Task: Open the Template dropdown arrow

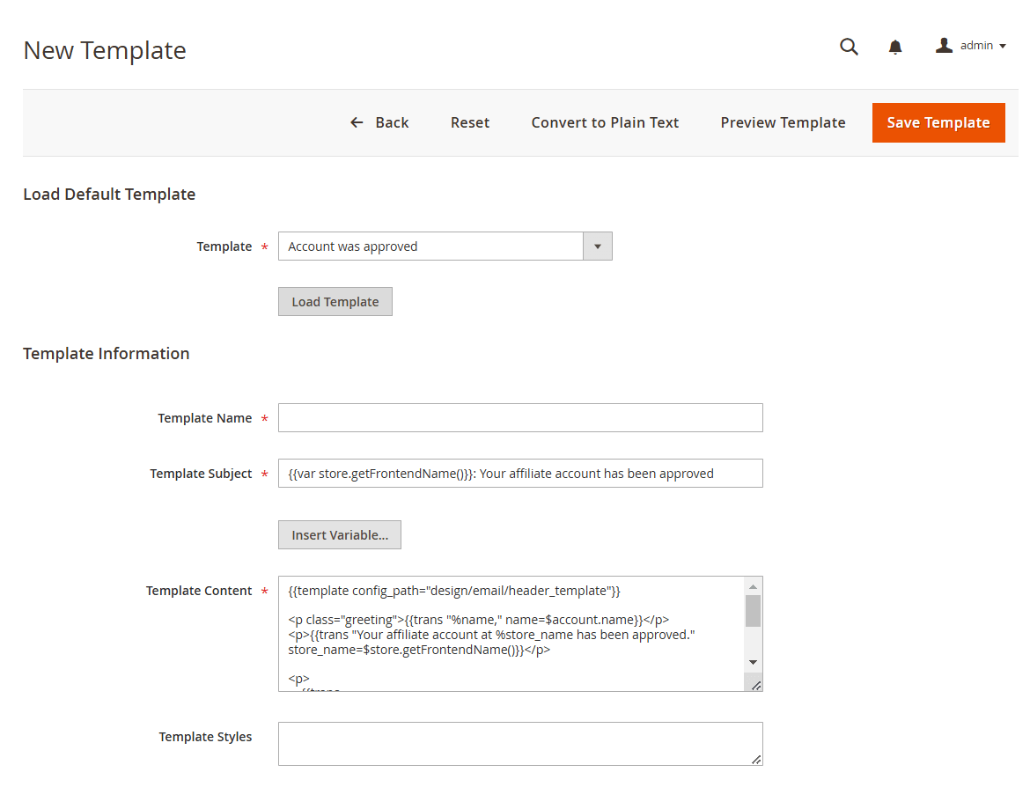Action: pyautogui.click(x=597, y=246)
